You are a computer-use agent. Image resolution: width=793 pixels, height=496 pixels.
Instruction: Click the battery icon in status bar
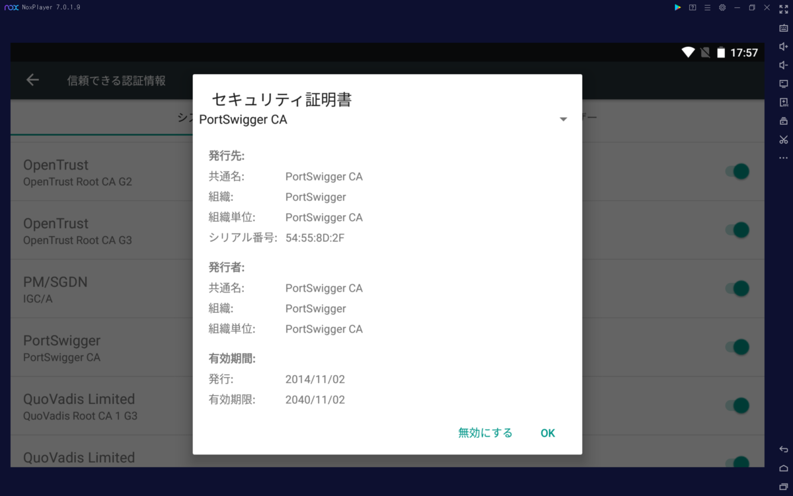coord(722,52)
